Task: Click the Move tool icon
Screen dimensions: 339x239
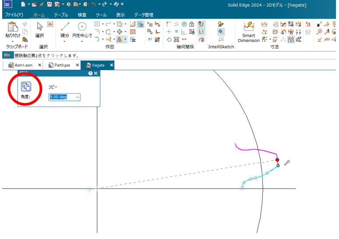Action: (x=119, y=32)
